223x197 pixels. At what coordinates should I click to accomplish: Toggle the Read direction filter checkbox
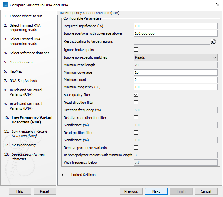coord(136,103)
